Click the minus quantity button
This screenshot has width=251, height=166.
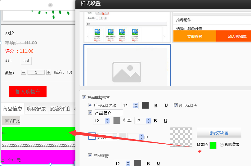(x=24, y=72)
